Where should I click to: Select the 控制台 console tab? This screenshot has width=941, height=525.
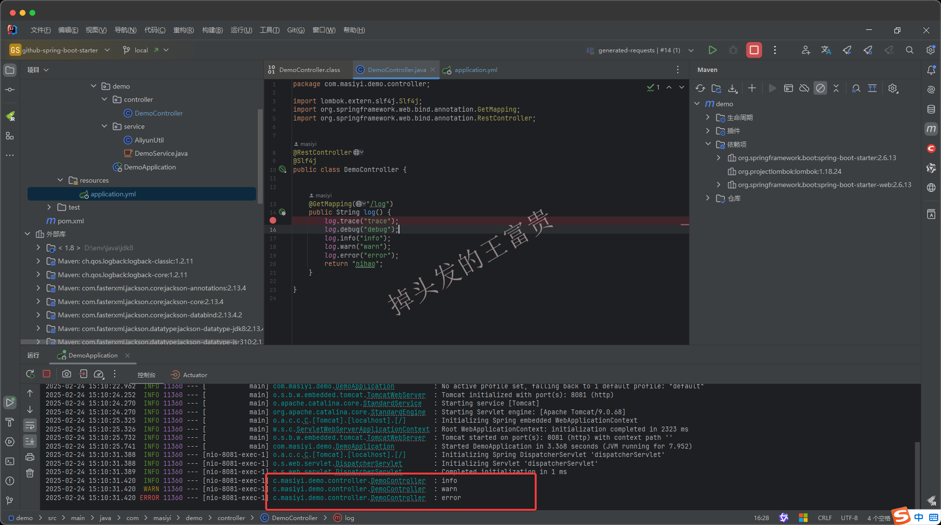(x=147, y=375)
